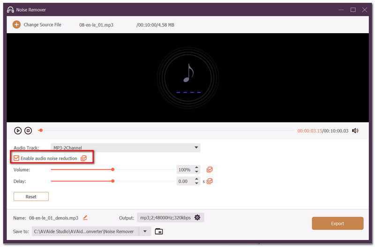Click the Save to path field
This screenshot has height=247, width=375.
pos(85,231)
